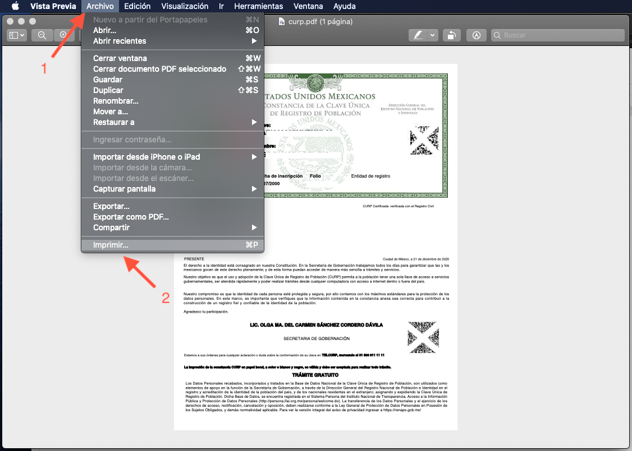Open the highlight color dropdown arrow
Screen dimensions: 632x451
coord(432,35)
